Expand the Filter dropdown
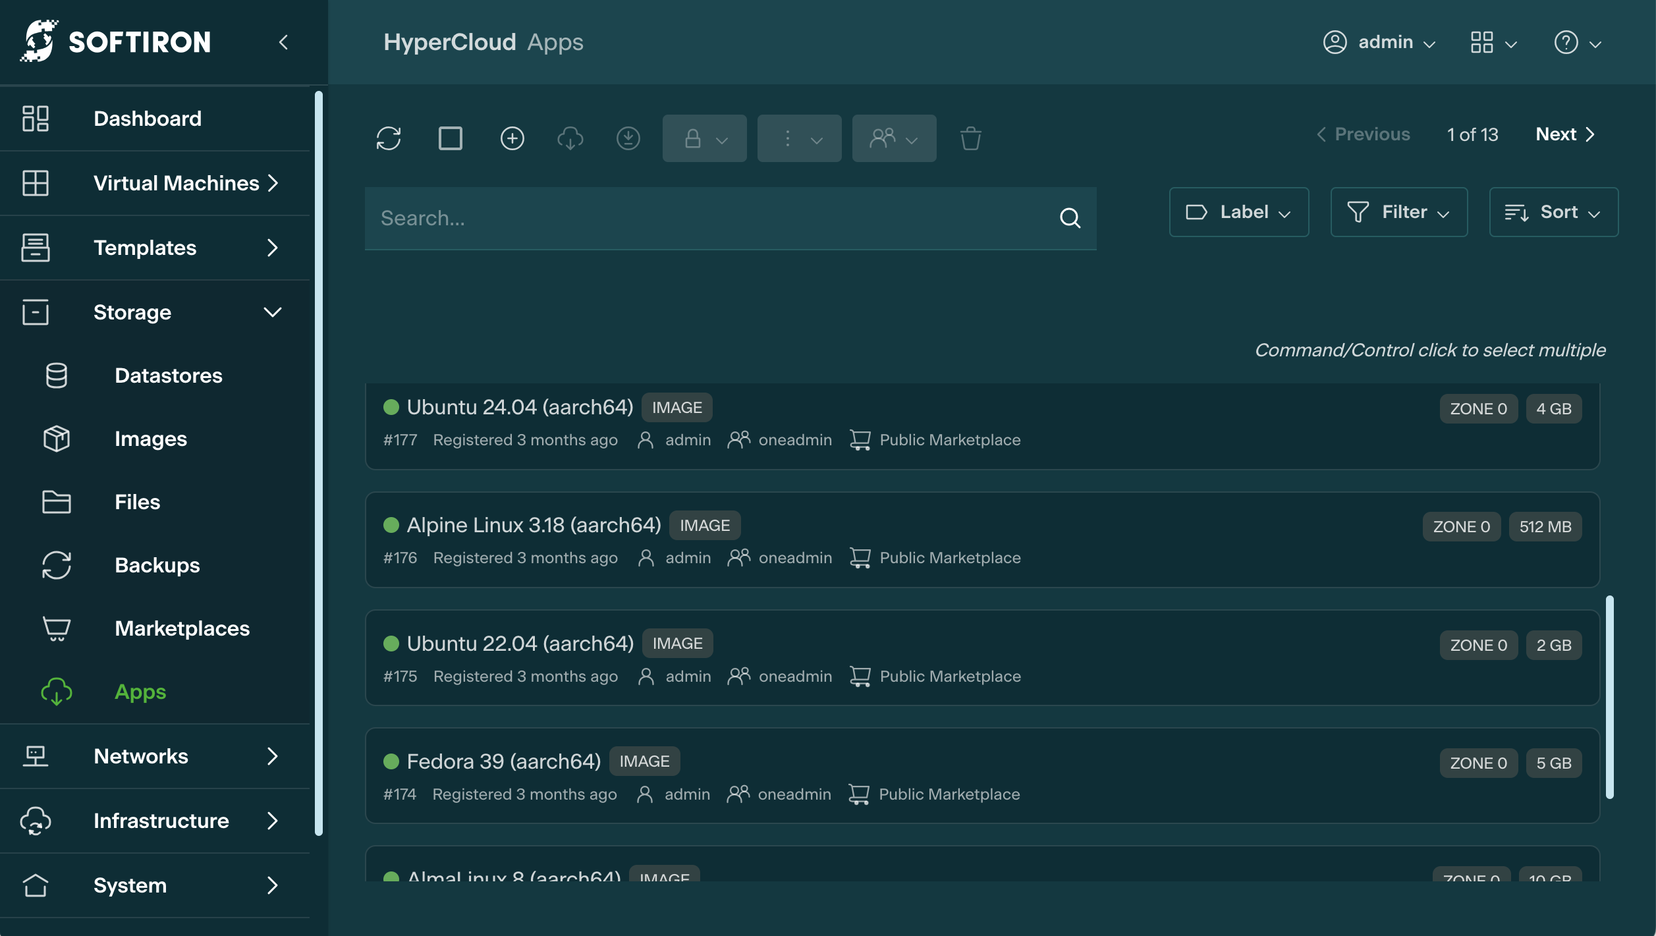The width and height of the screenshot is (1656, 936). pos(1398,212)
